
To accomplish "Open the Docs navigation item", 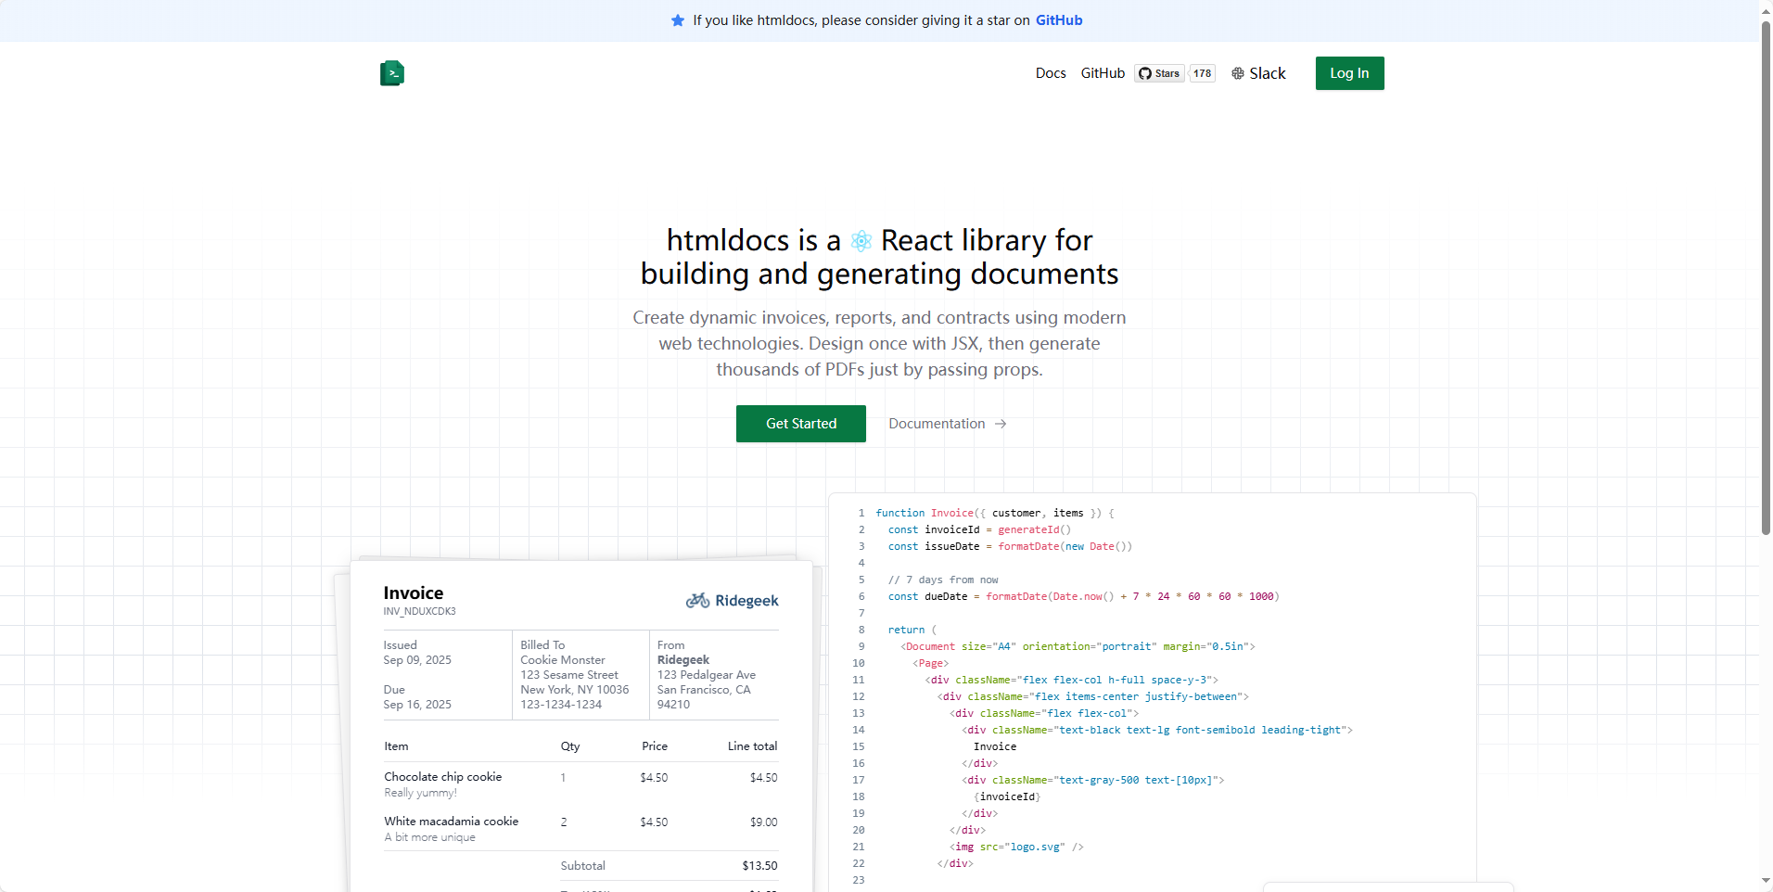I will 1050,73.
